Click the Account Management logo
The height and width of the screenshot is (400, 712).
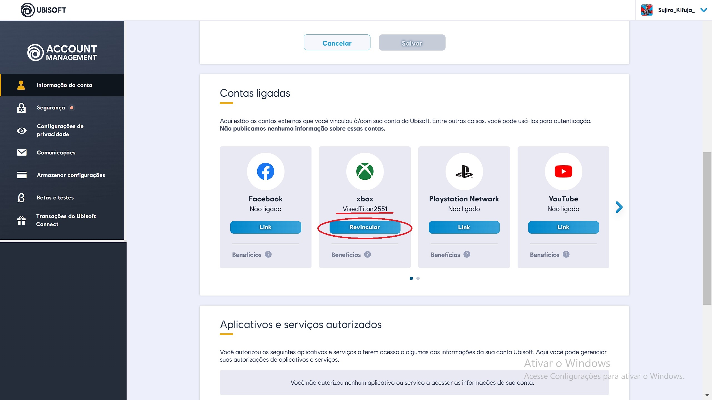pos(62,52)
